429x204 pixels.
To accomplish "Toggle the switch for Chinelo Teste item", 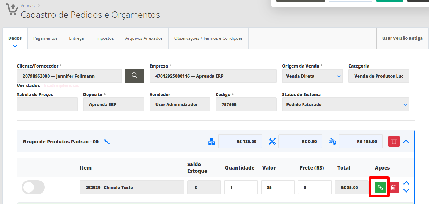I will [x=33, y=187].
